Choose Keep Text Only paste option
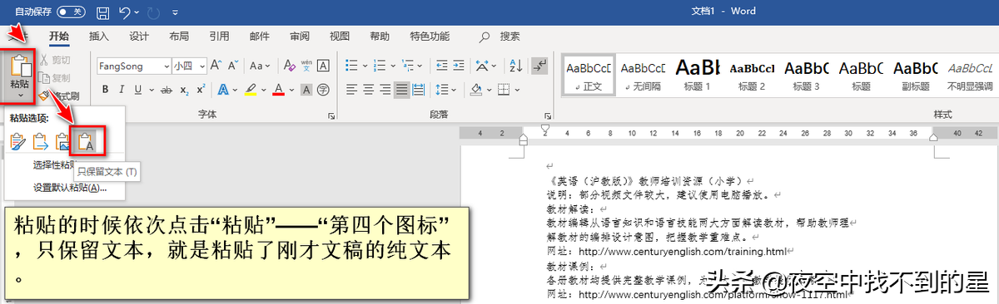This screenshot has width=999, height=304. (86, 142)
